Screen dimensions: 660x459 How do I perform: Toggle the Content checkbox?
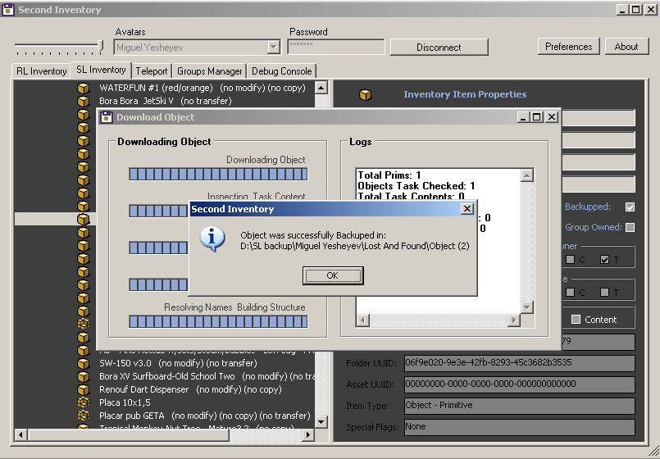[576, 320]
